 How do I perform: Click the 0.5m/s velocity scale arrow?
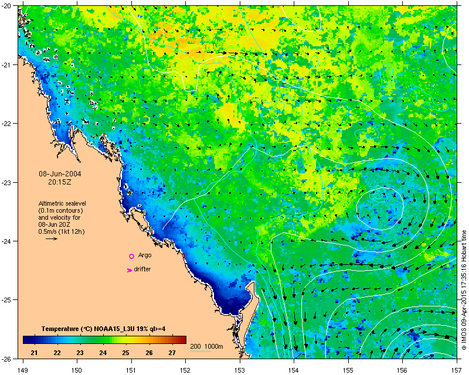coord(52,238)
